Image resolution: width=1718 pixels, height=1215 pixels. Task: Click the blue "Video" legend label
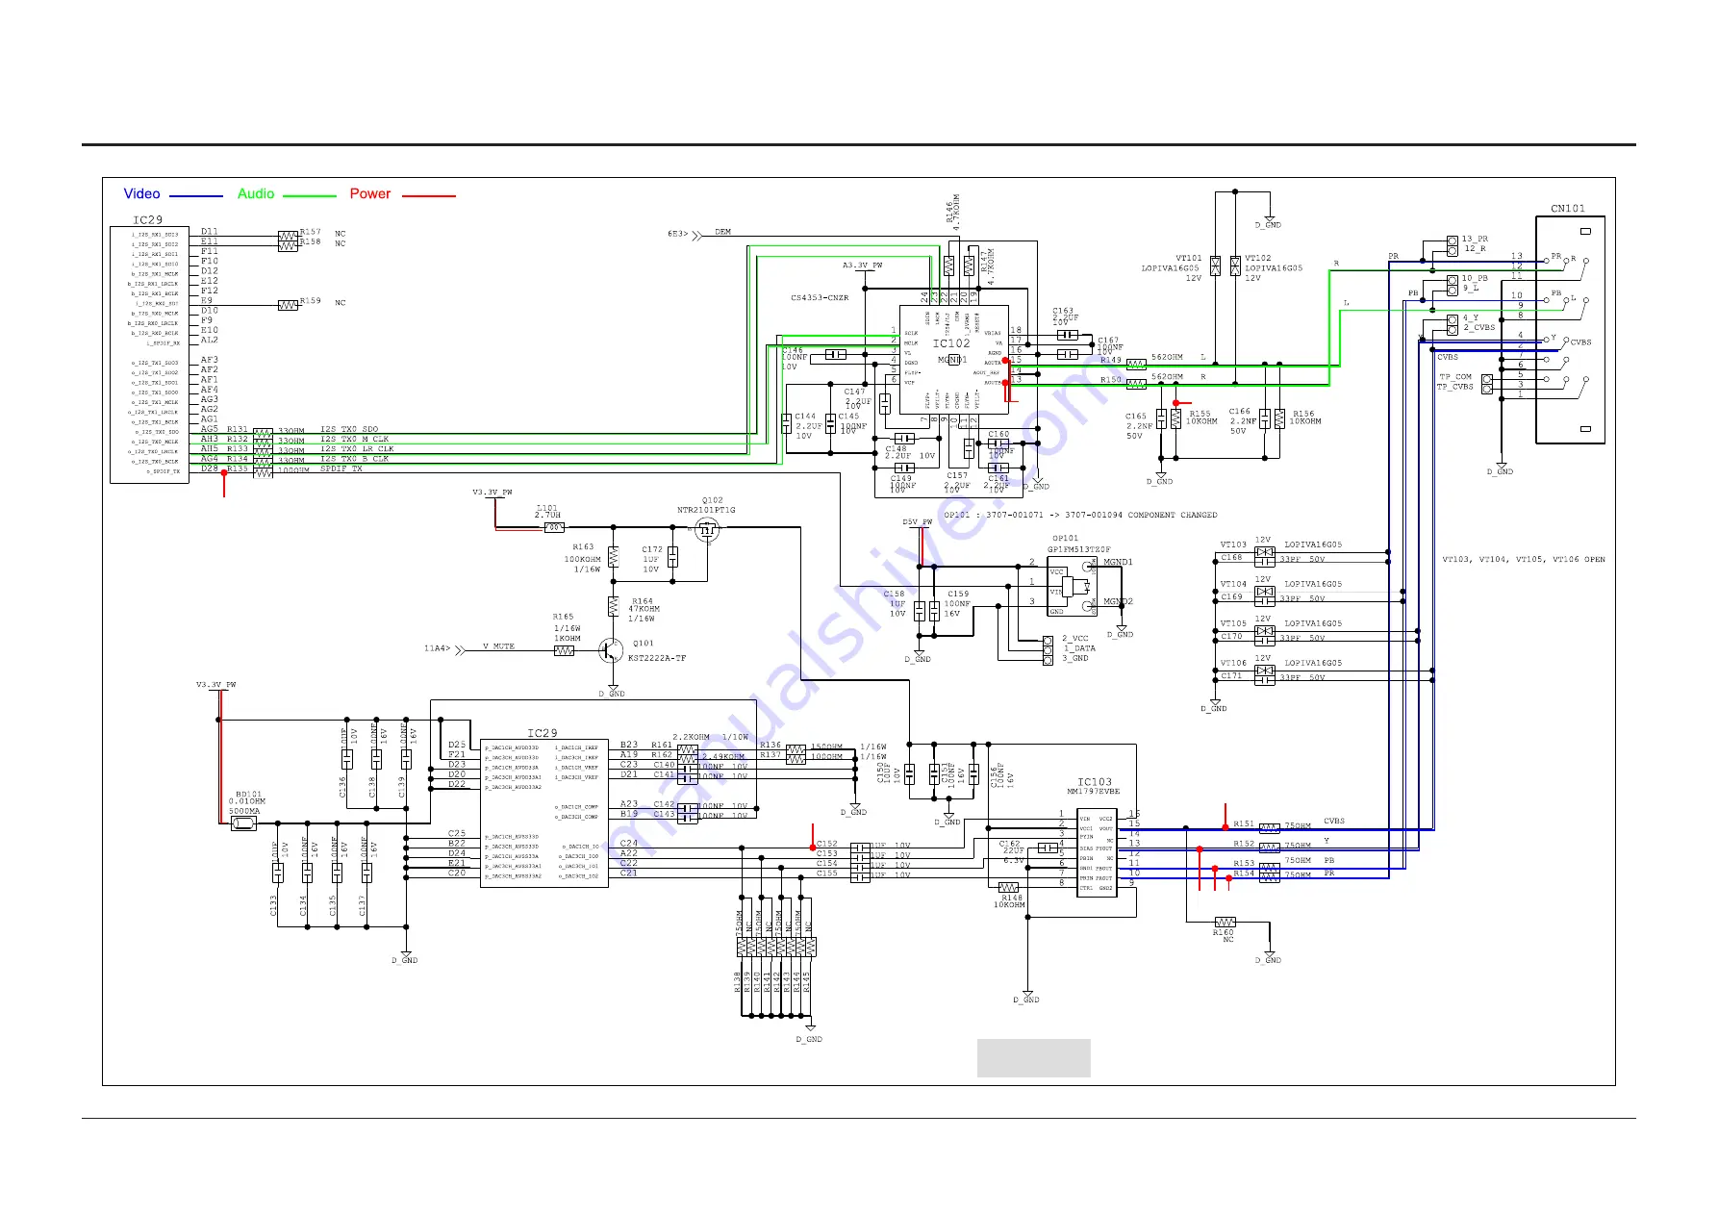(141, 193)
